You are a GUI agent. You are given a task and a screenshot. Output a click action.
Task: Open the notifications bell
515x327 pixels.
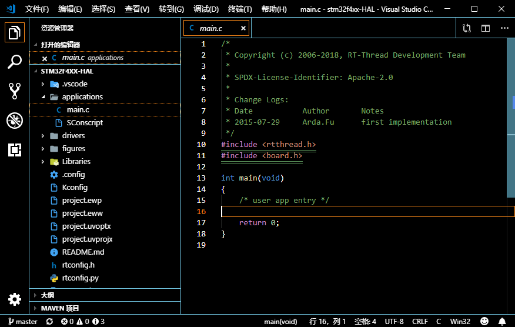coord(502,321)
